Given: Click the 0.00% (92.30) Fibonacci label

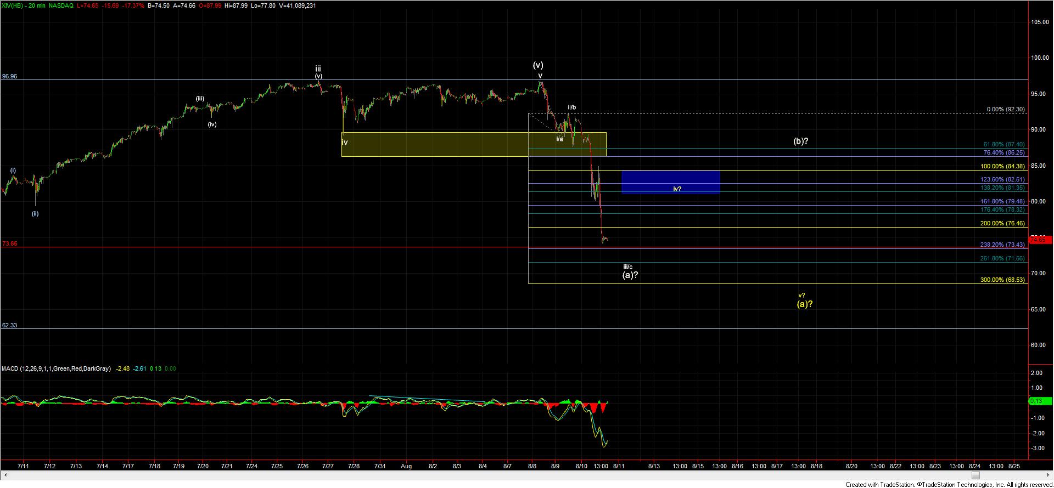Looking at the screenshot, I should (x=1005, y=110).
